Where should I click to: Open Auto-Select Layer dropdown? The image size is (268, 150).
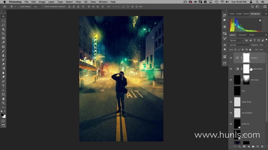[x=37, y=7]
